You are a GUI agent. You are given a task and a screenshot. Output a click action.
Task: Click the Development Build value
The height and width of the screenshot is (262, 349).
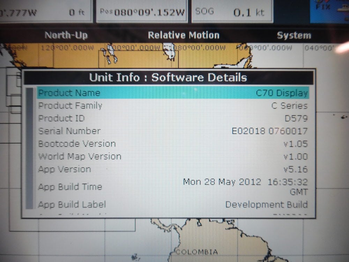pos(266,204)
